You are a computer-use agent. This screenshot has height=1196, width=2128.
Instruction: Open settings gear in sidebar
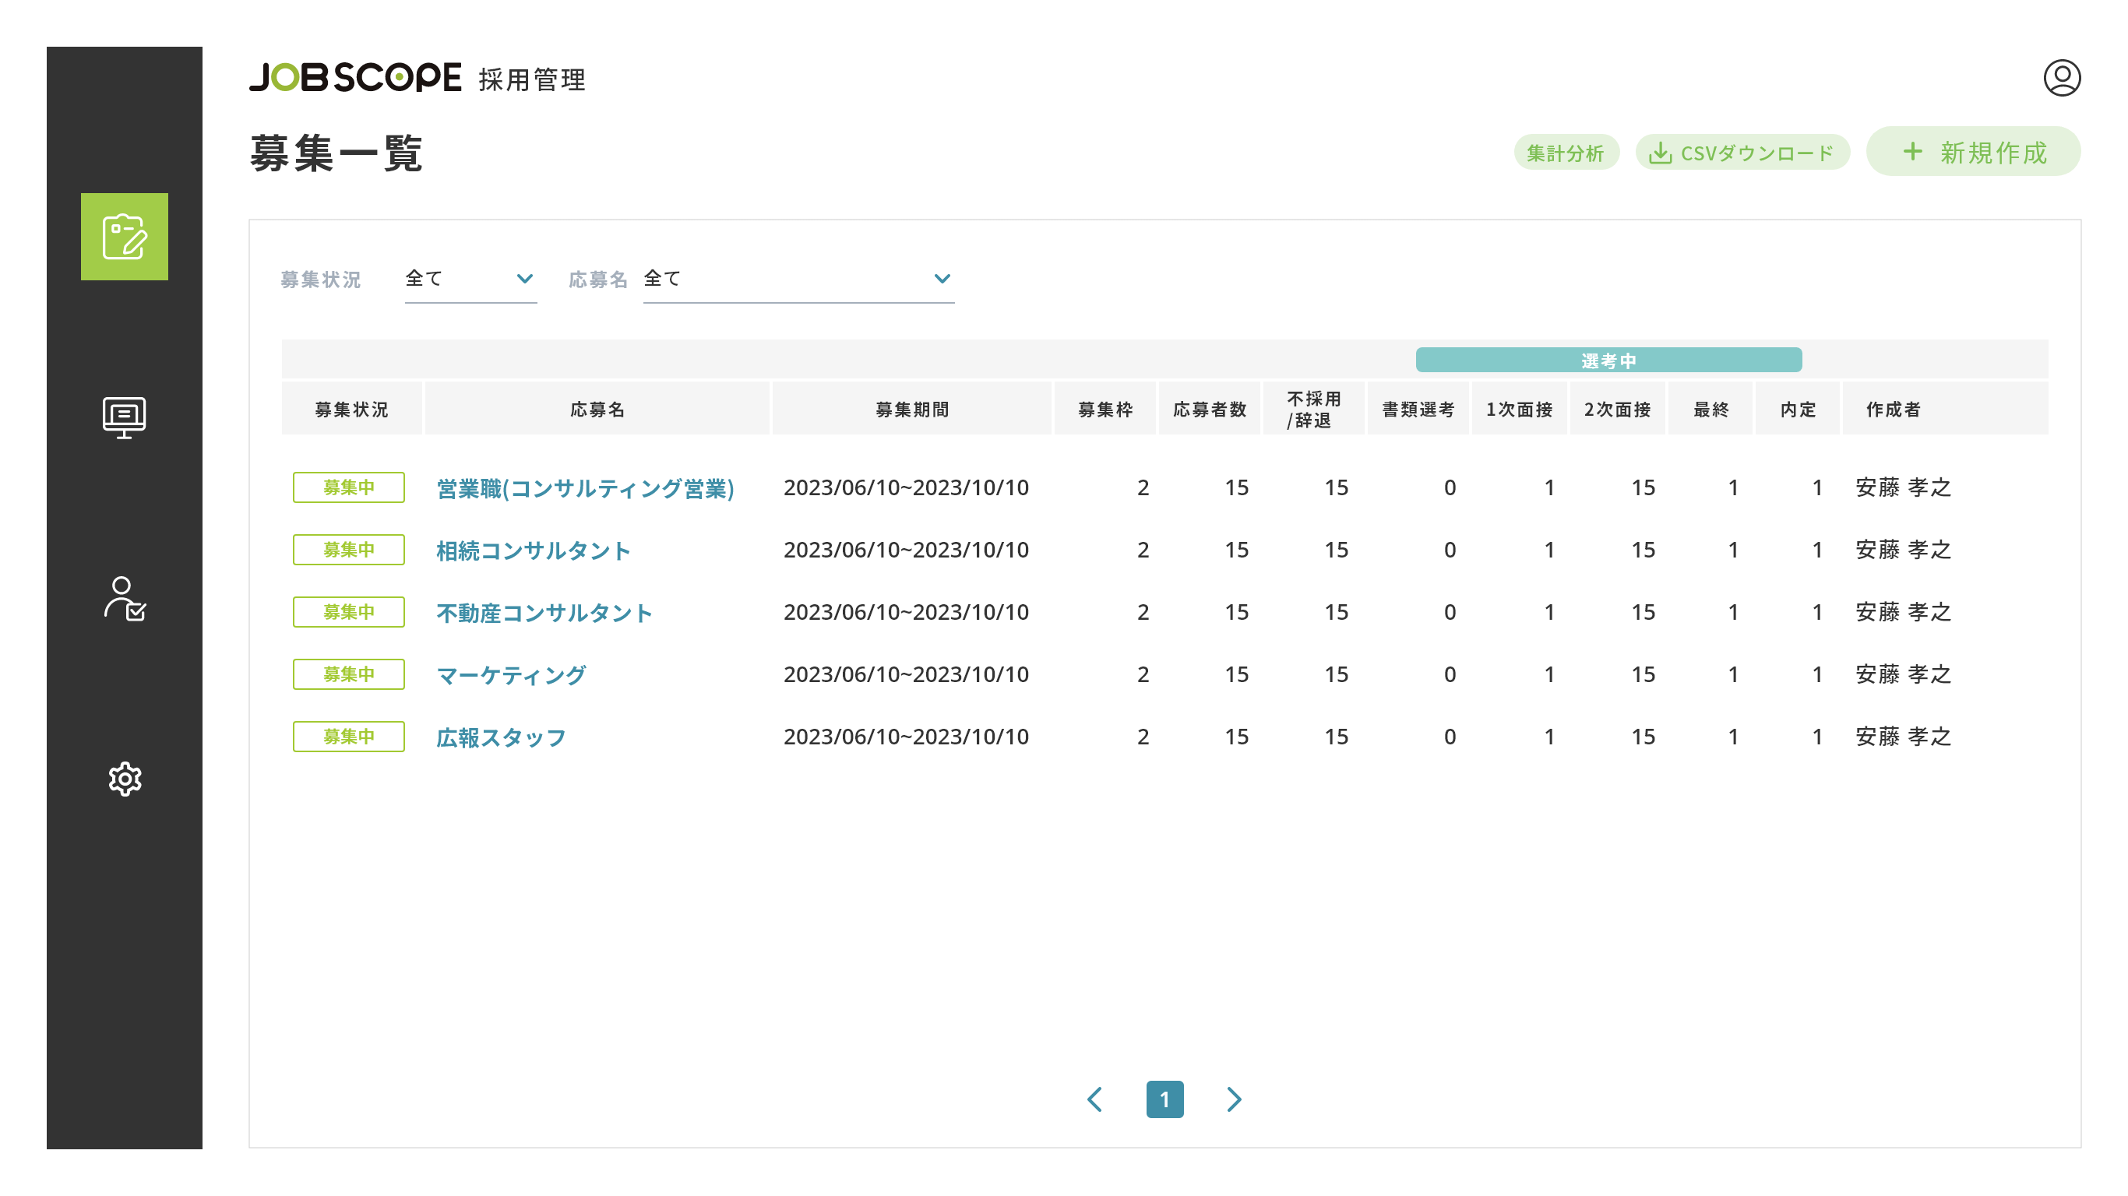click(124, 779)
